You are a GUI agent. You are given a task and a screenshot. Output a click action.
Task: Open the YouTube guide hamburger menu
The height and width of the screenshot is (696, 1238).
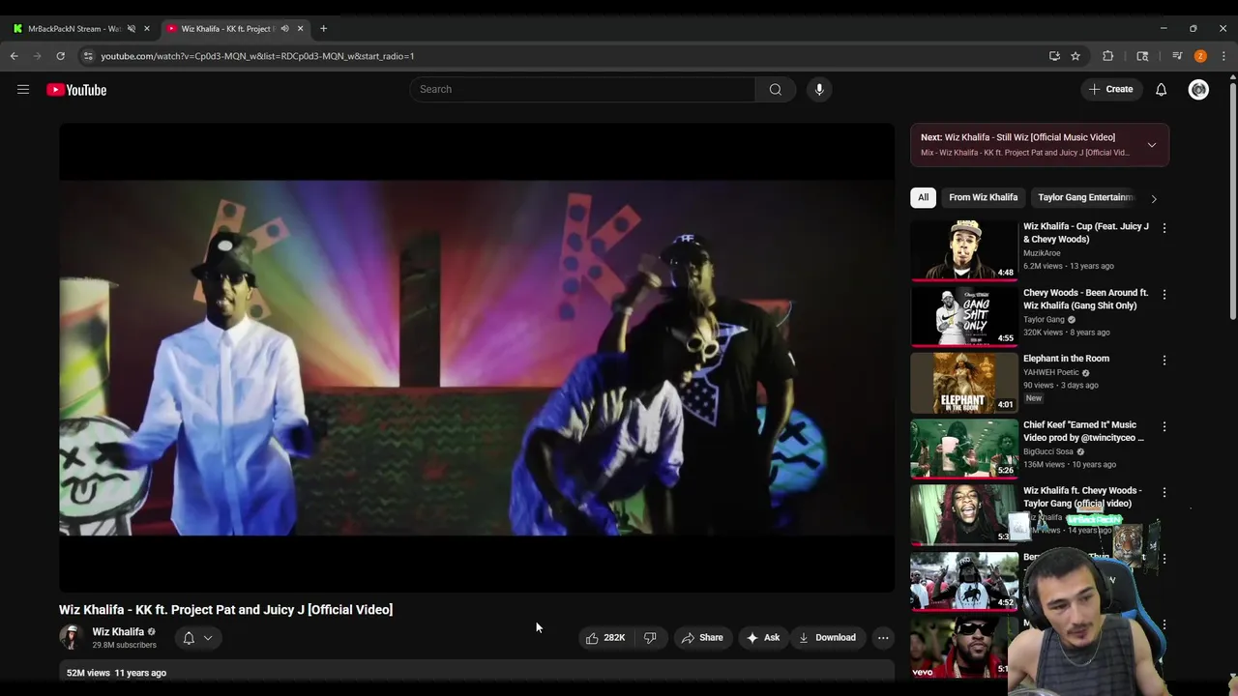pyautogui.click(x=23, y=90)
